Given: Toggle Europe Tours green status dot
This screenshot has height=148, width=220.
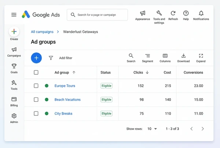Looking at the screenshot, I should [47, 86].
